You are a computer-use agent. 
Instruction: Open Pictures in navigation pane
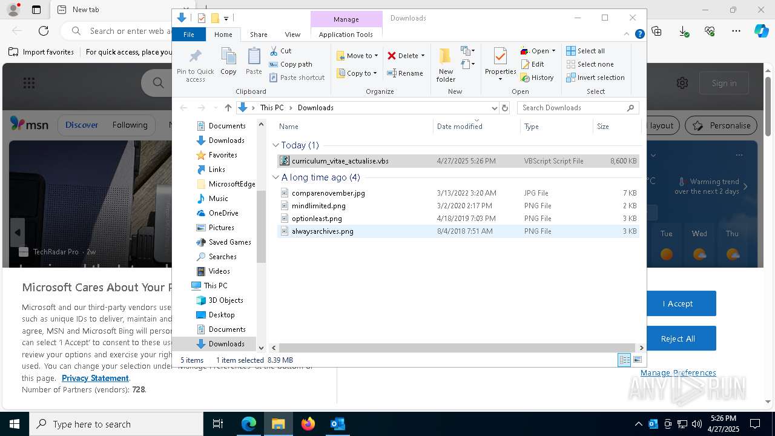(221, 228)
